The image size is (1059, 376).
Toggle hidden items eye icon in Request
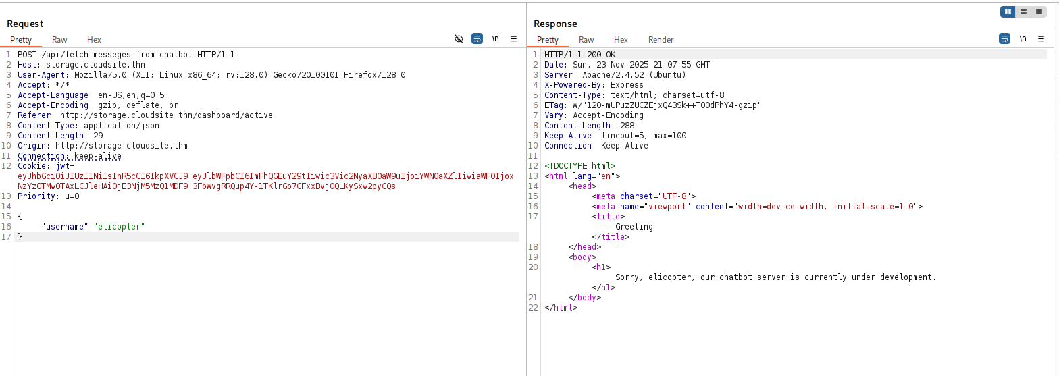click(x=459, y=39)
